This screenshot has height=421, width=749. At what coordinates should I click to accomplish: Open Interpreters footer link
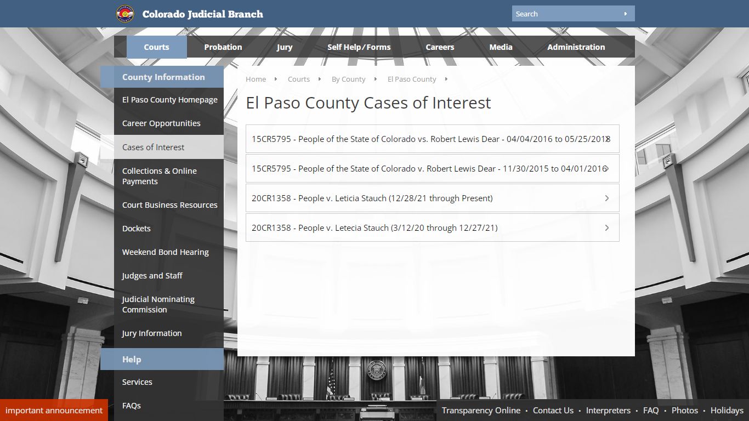(x=609, y=410)
